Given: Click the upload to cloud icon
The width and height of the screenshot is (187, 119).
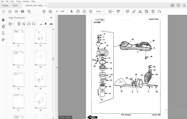Looking at the screenshot, I should point(16,11).
